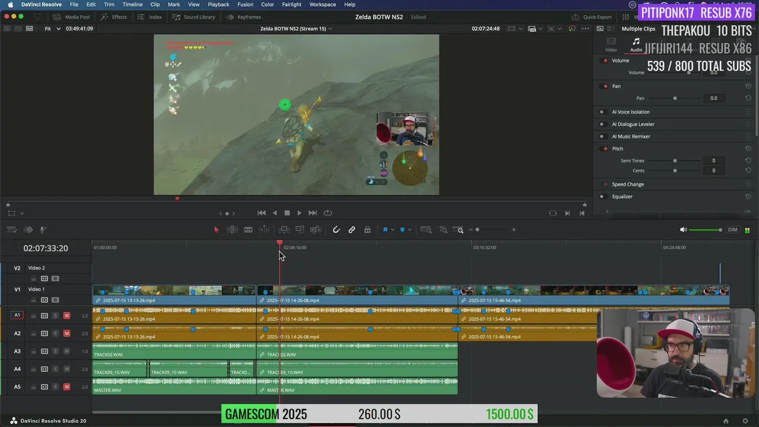This screenshot has width=759, height=427.
Task: Expand the marker color dropdown arrow
Action: (x=409, y=230)
